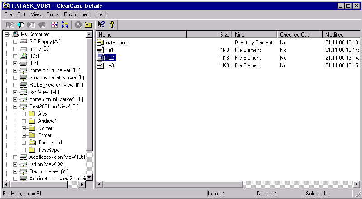Expand the my_c (C:) drive node
The height and width of the screenshot is (199, 362).
pyautogui.click(x=15, y=49)
